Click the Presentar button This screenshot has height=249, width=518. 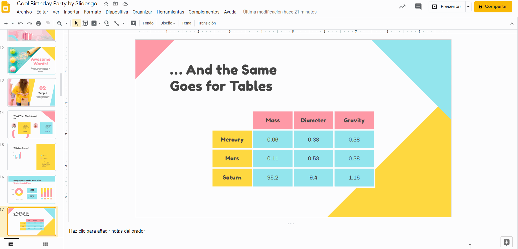coord(447,6)
